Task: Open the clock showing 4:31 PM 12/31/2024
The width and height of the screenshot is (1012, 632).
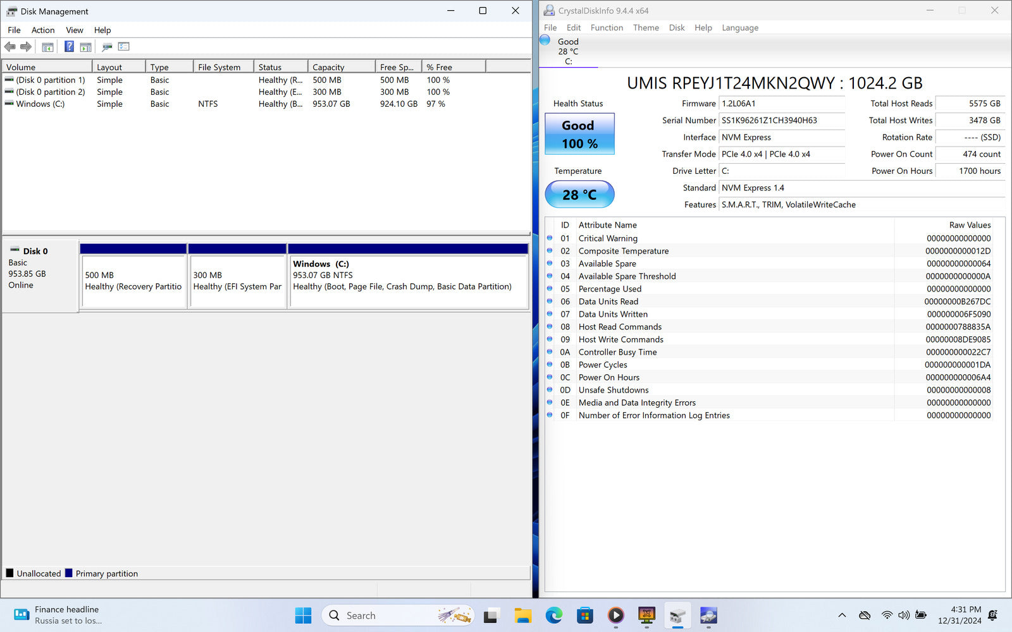Action: point(960,616)
